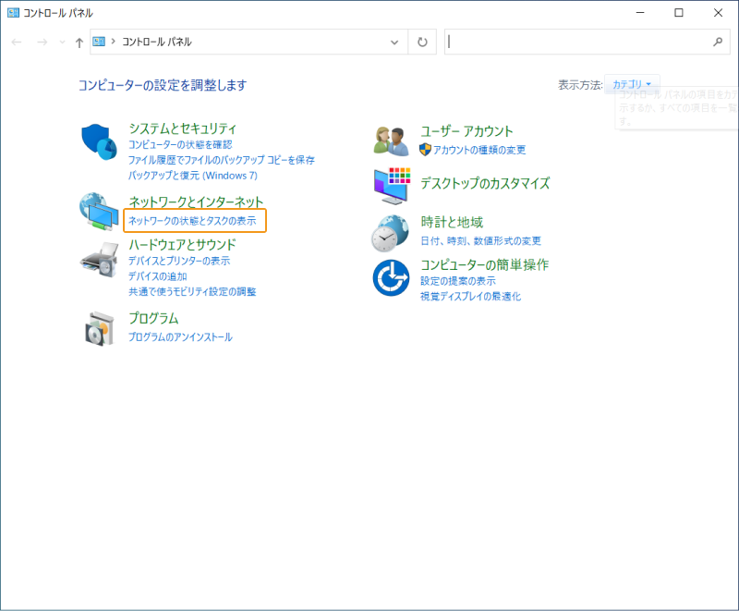This screenshot has width=739, height=611.
Task: Open 日付、時刻、数値形式の変更 link
Action: (x=480, y=241)
